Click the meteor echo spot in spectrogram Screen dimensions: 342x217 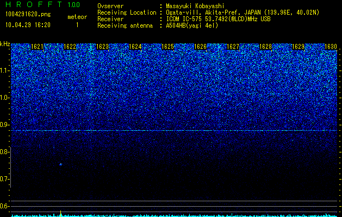pos(61,164)
